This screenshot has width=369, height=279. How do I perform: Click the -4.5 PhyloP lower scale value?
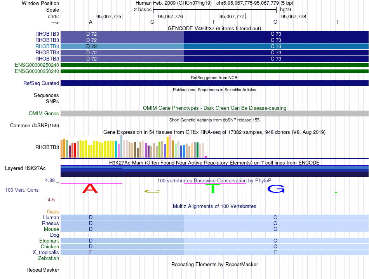pyautogui.click(x=50, y=200)
